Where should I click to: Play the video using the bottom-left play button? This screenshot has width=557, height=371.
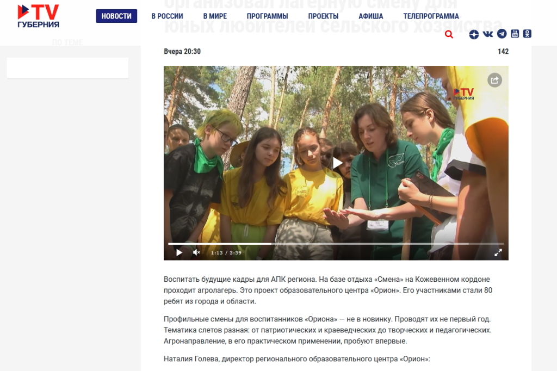coord(179,252)
